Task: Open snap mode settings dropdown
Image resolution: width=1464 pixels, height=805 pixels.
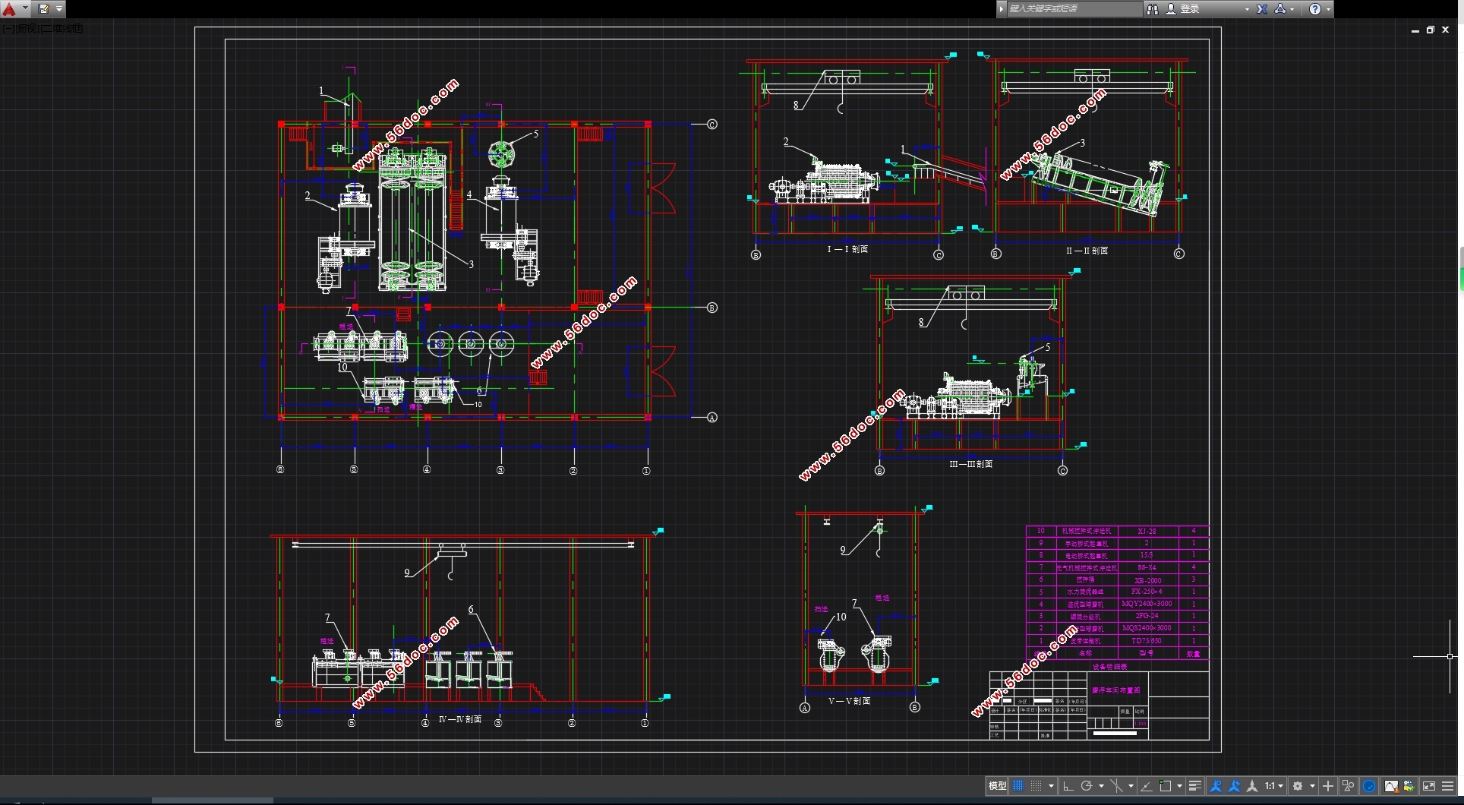Action: pos(1052,786)
